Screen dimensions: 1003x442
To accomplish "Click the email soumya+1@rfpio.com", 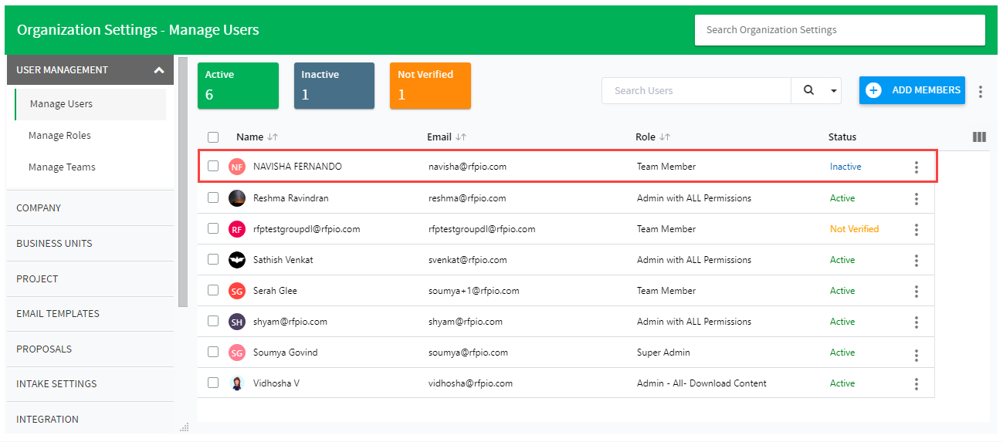I will [474, 291].
